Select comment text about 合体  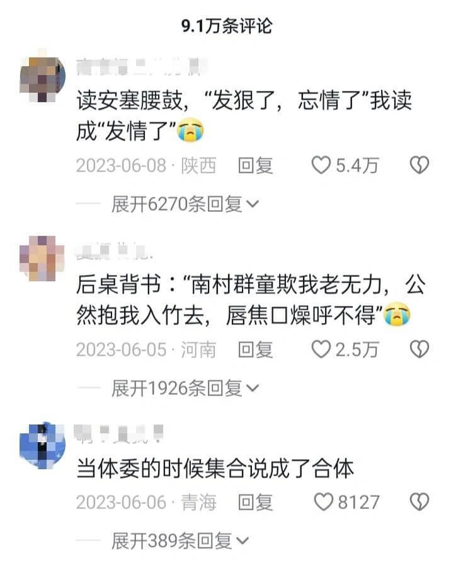point(215,469)
